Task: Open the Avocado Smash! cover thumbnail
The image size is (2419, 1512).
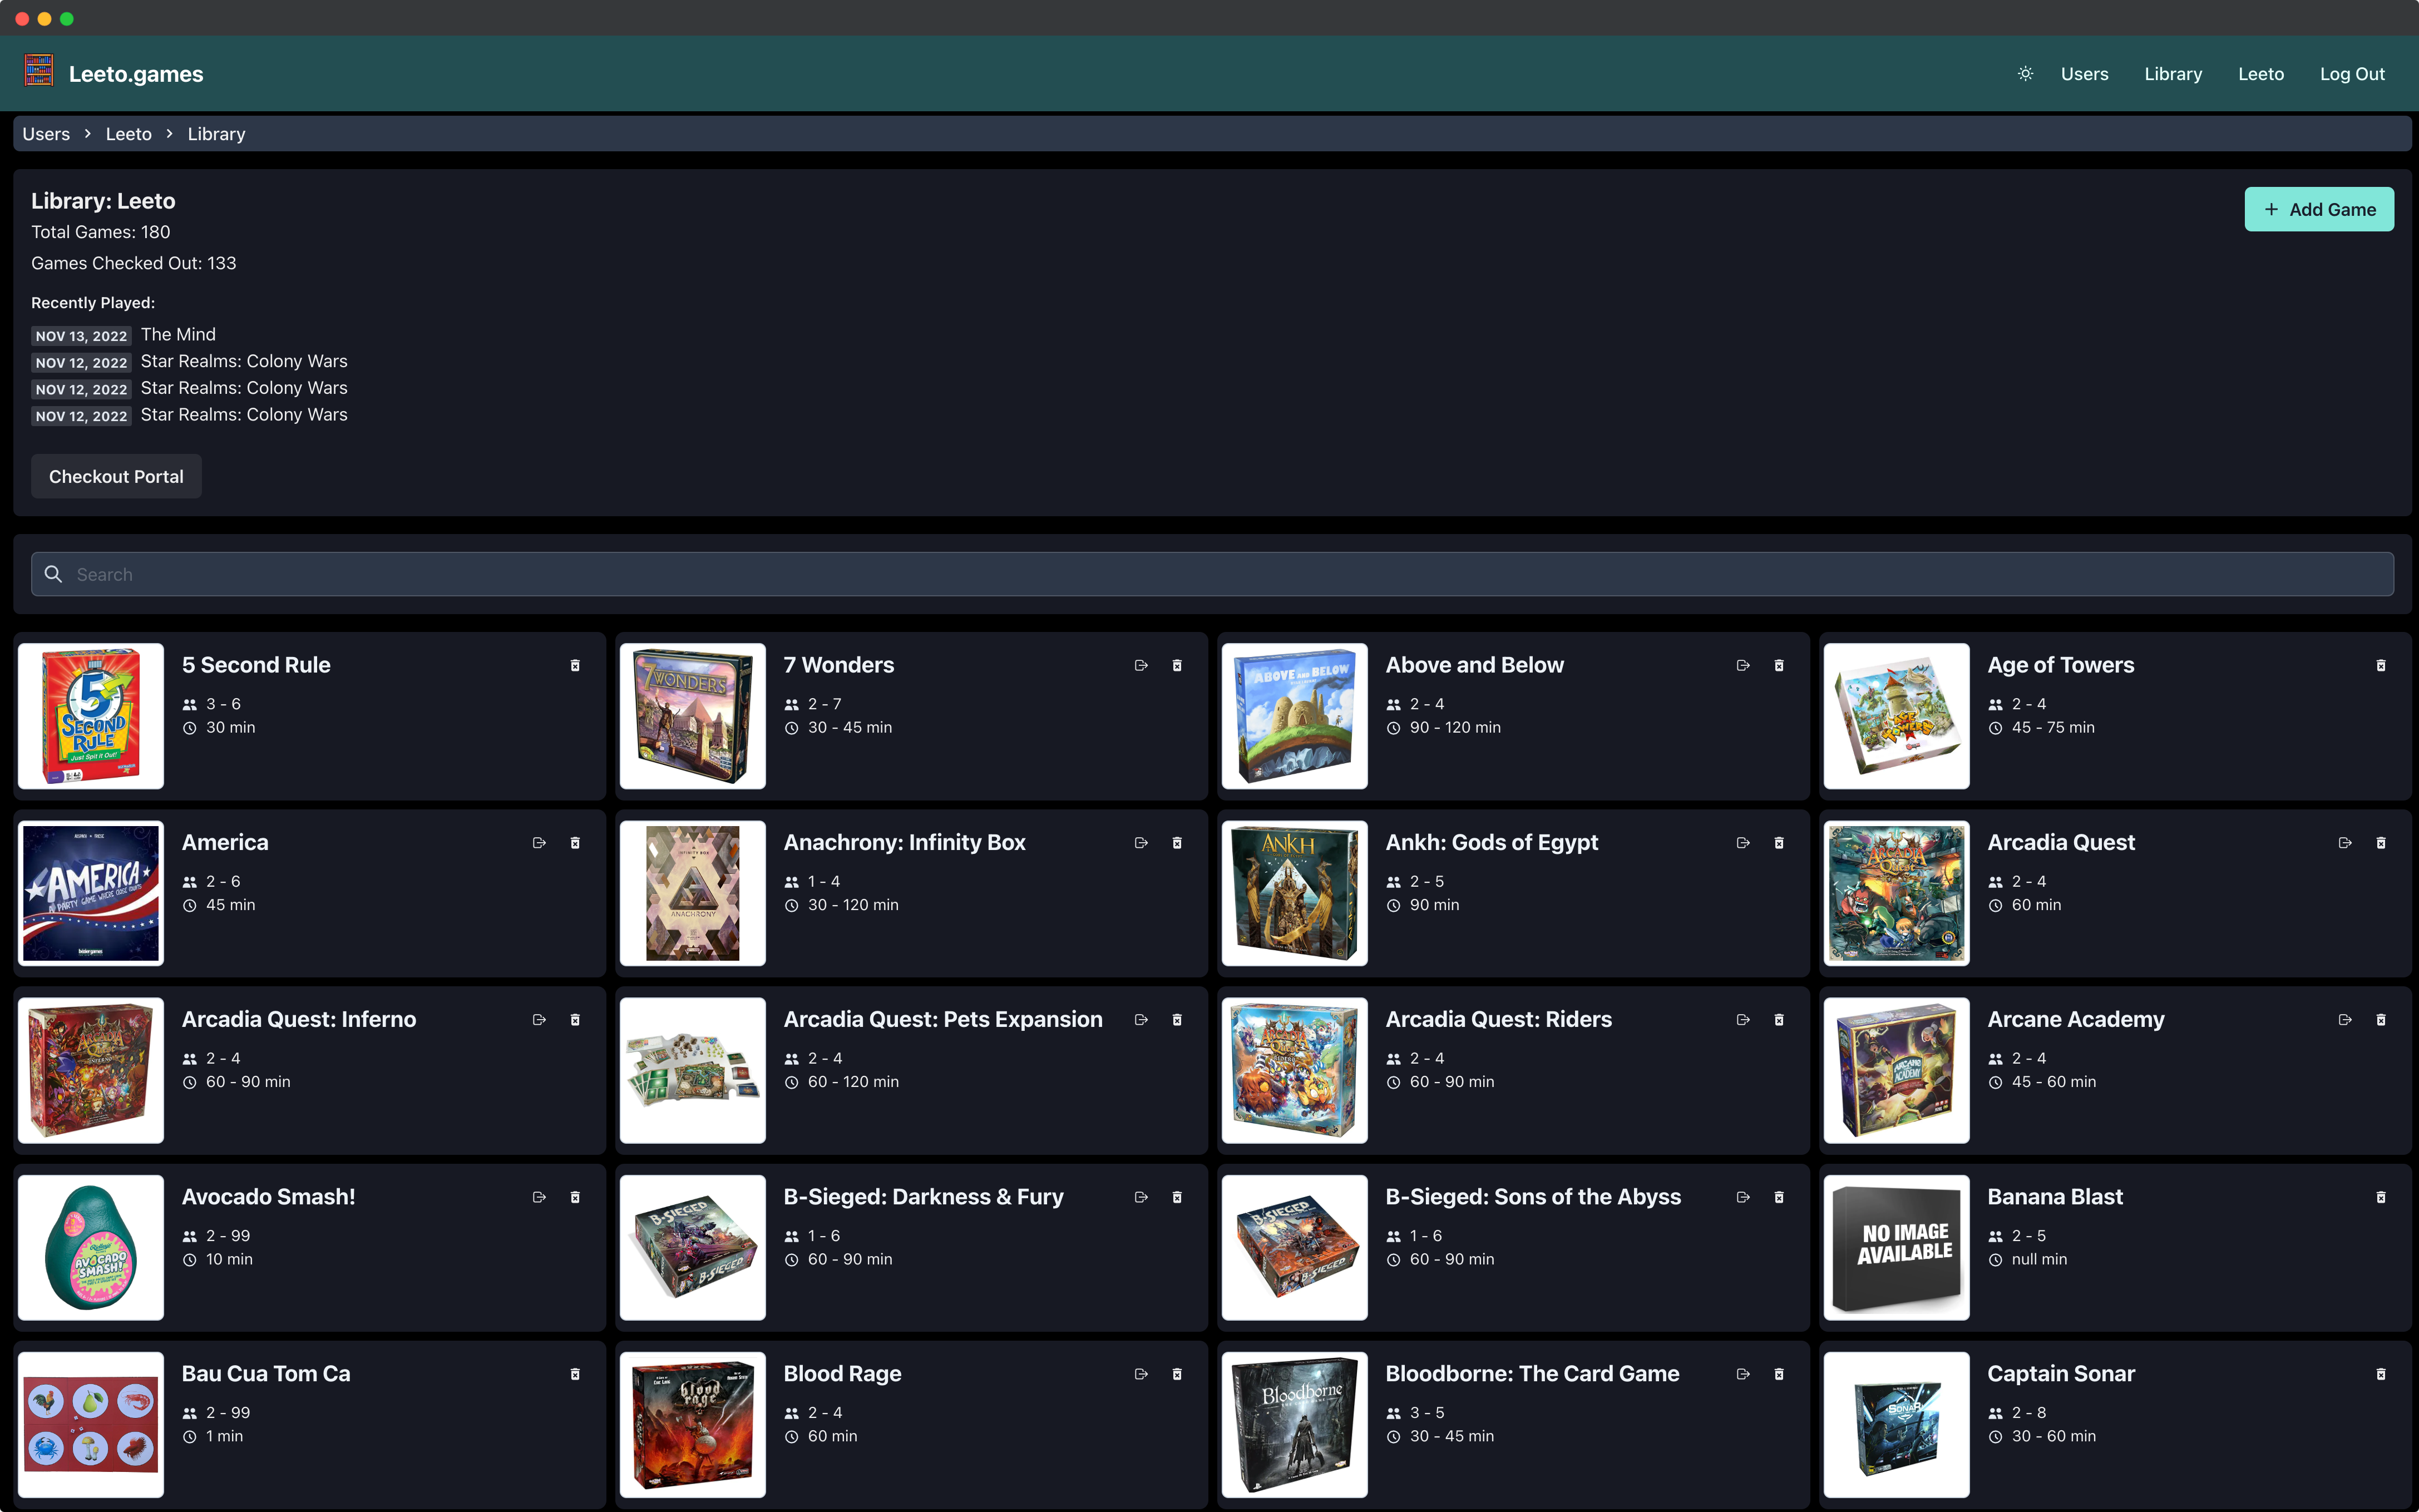Action: pyautogui.click(x=90, y=1247)
